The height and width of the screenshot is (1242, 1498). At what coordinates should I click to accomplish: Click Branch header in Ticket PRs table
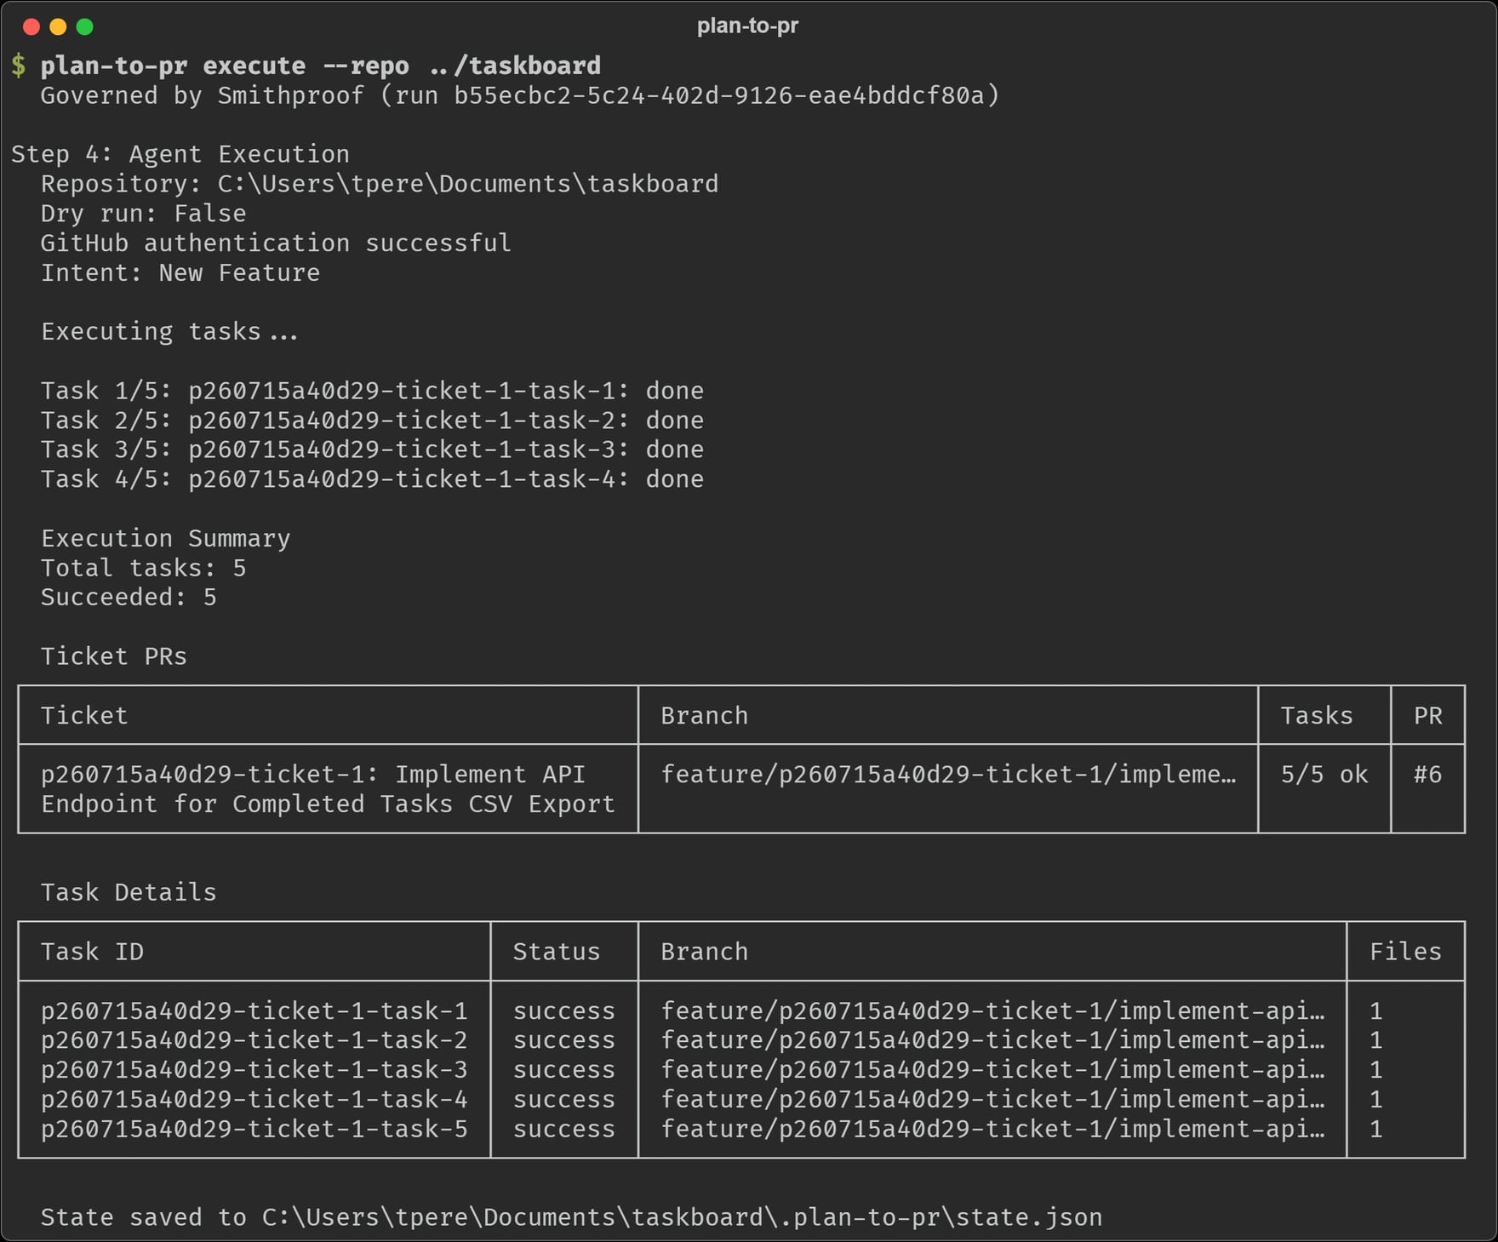pyautogui.click(x=704, y=715)
